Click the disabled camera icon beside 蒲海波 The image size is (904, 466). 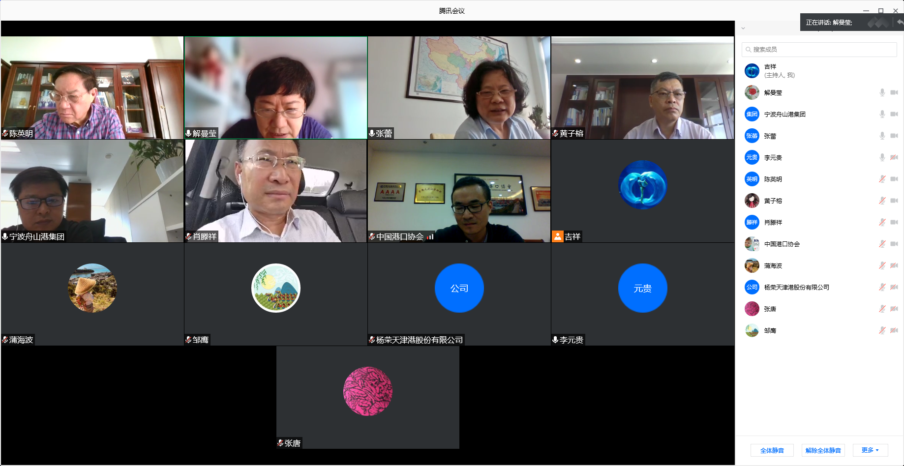(x=894, y=265)
